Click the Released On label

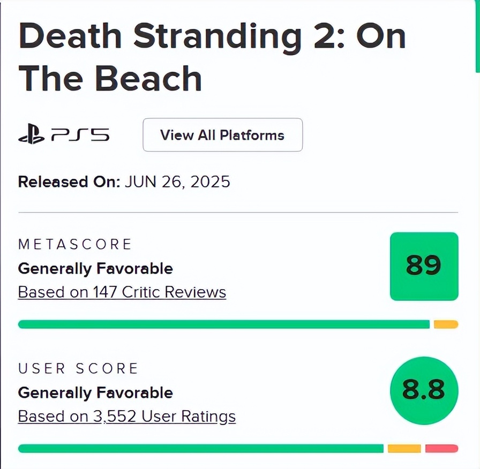[x=69, y=182]
